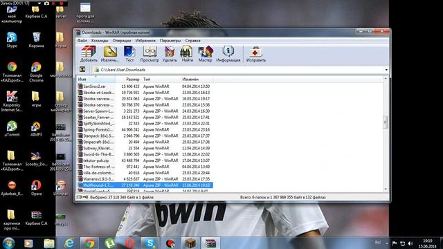443x249 pixels.
Task: Open the Справка menu
Action: (x=192, y=41)
